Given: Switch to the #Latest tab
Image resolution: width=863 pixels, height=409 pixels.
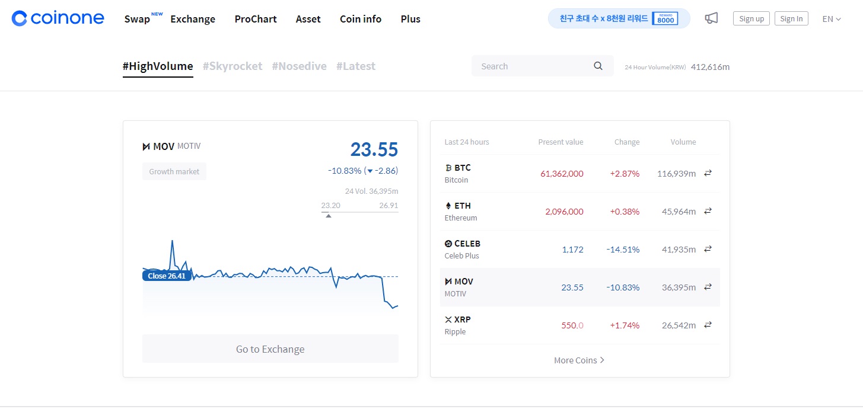Looking at the screenshot, I should tap(356, 66).
